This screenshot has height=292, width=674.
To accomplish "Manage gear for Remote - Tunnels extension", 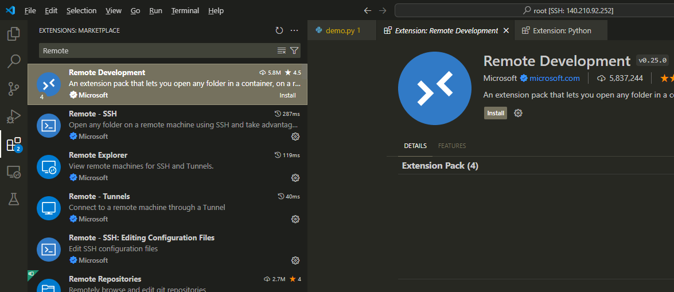I will coord(295,219).
